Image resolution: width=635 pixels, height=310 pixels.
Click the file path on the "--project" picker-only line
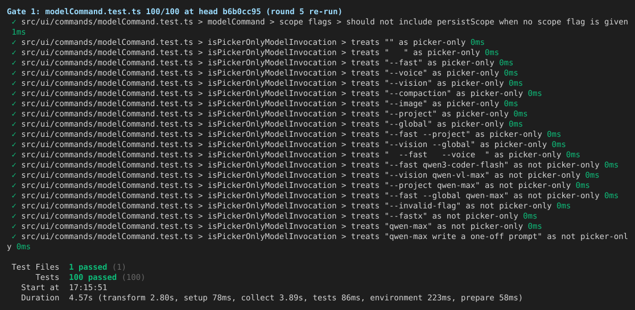[x=108, y=114]
